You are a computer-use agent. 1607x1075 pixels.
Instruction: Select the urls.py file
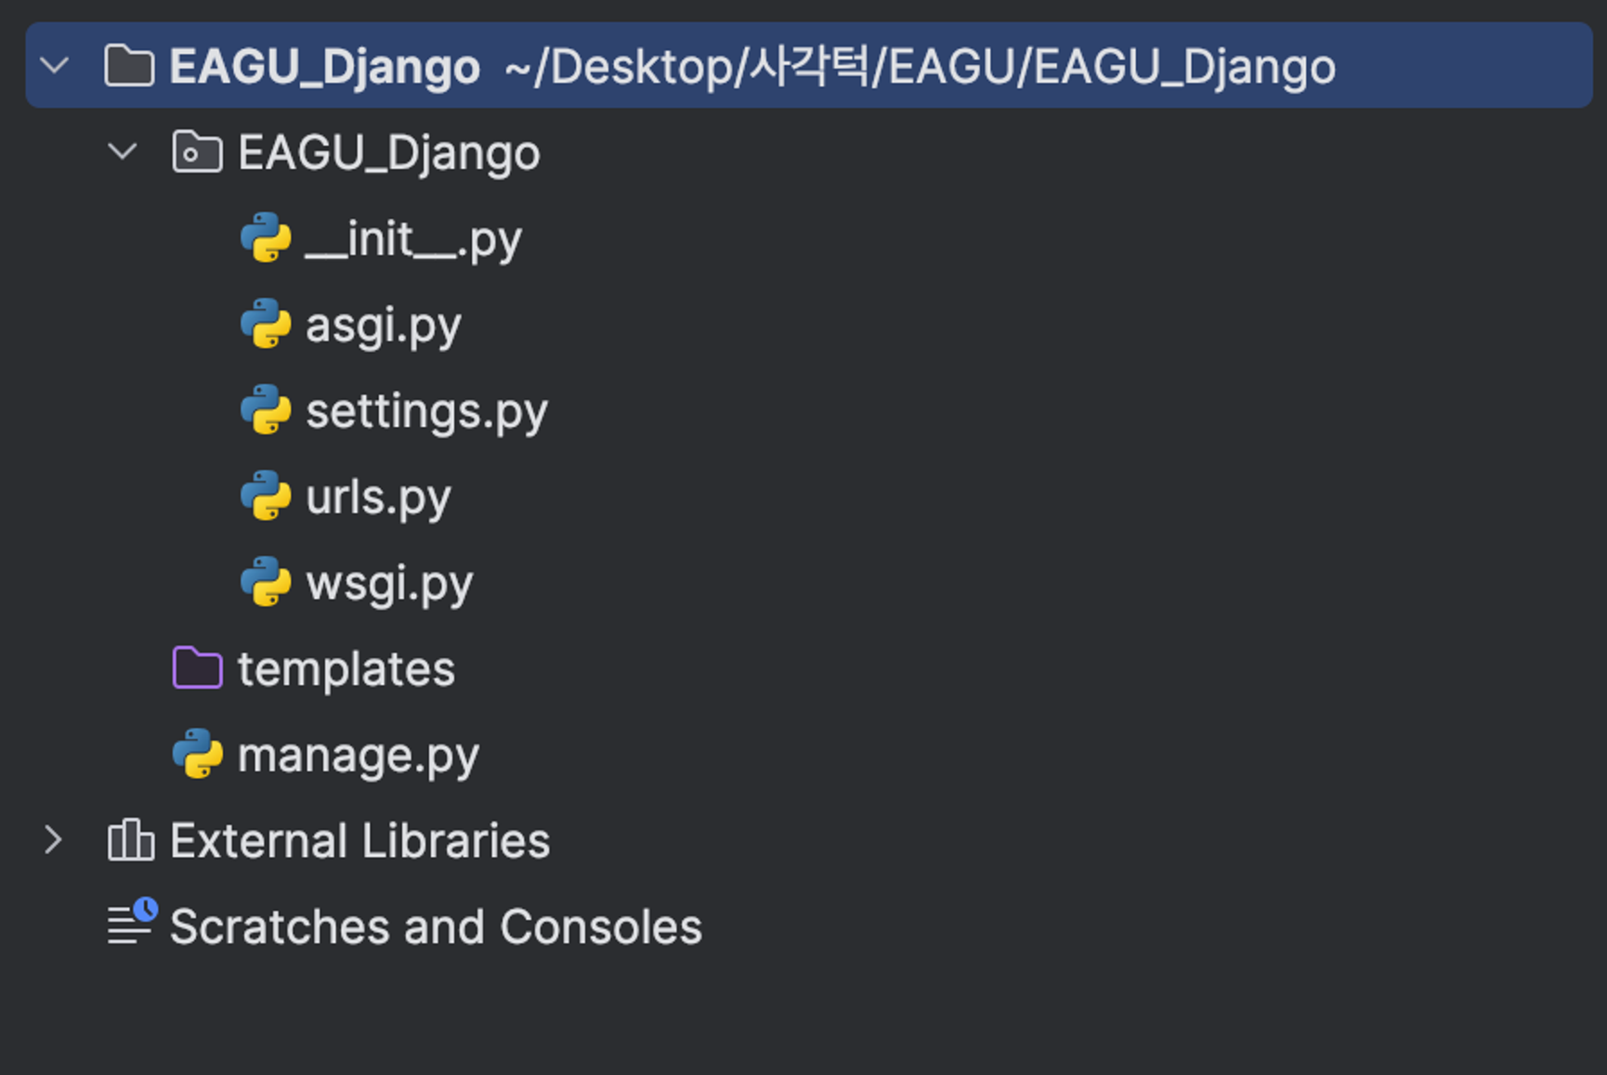(378, 498)
